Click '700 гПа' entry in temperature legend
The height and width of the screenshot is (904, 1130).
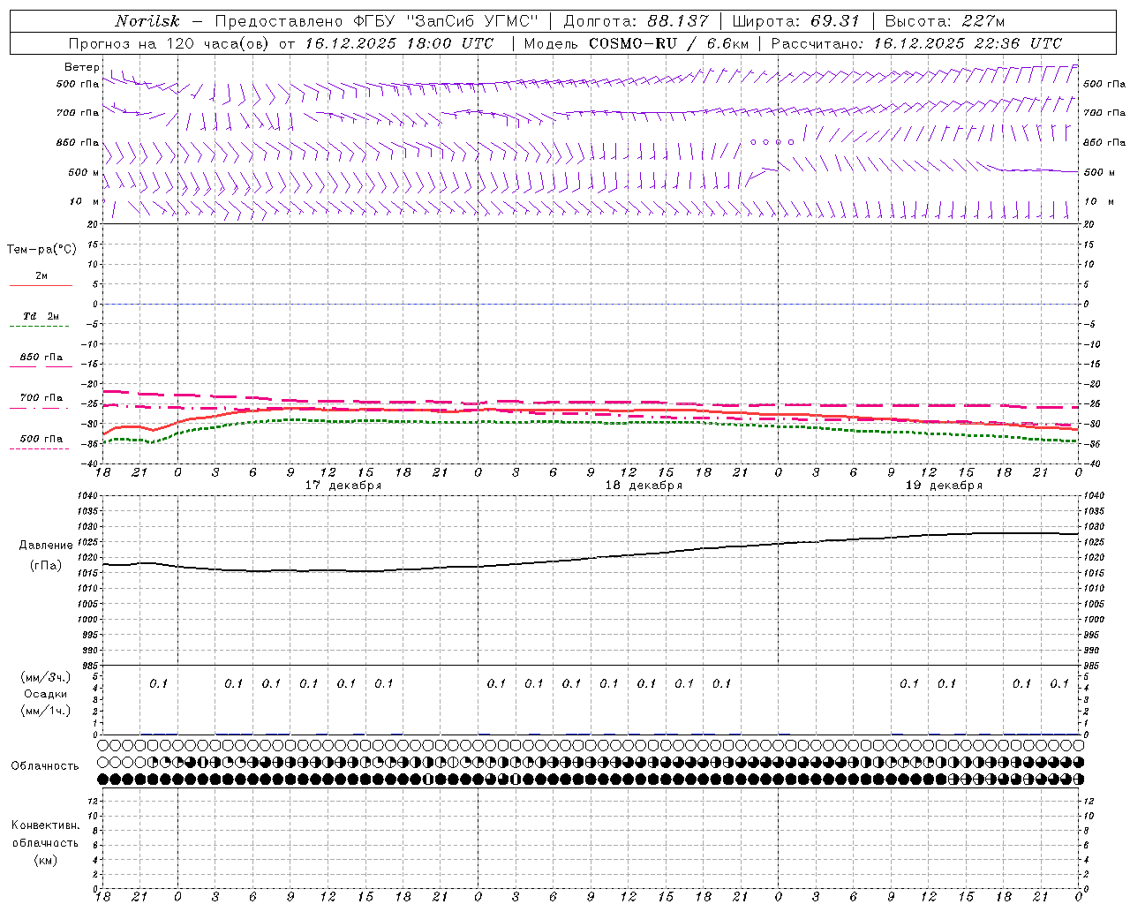(x=41, y=398)
